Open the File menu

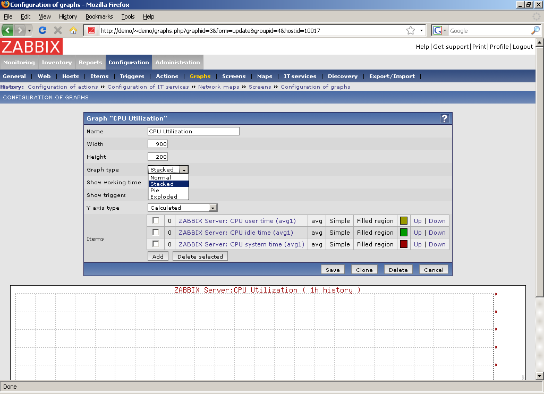pos(8,16)
